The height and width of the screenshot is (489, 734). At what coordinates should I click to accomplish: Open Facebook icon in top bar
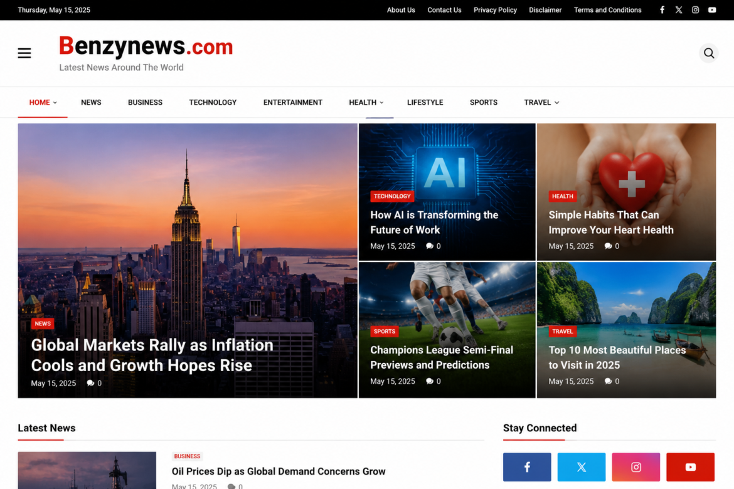click(x=662, y=10)
